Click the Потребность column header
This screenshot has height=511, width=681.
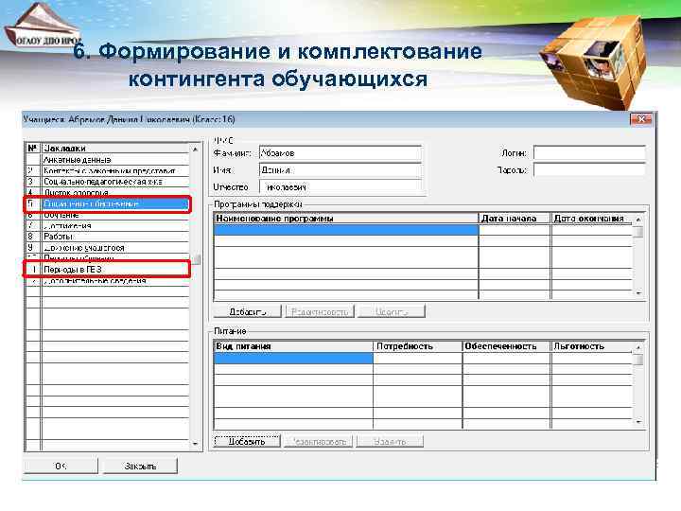pyautogui.click(x=417, y=346)
